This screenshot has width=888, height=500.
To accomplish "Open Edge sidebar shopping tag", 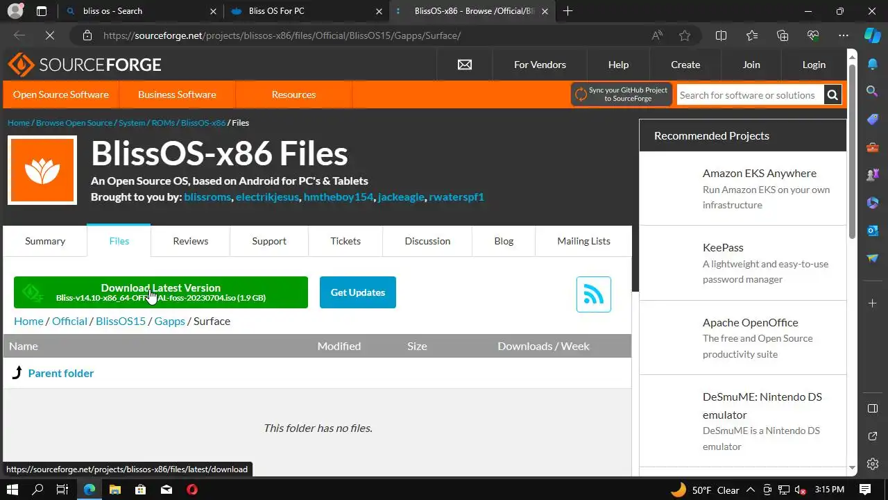I will [873, 119].
